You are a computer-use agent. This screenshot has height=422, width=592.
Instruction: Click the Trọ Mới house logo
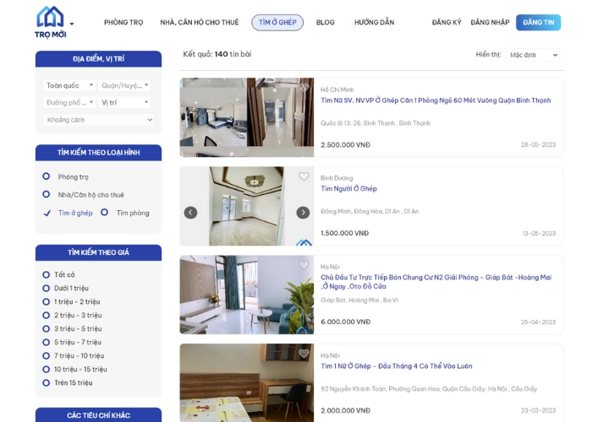coord(50,22)
